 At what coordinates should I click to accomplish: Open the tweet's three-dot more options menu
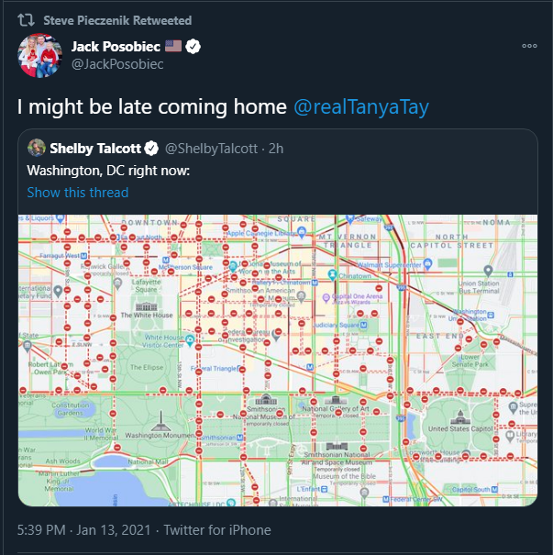pos(529,46)
